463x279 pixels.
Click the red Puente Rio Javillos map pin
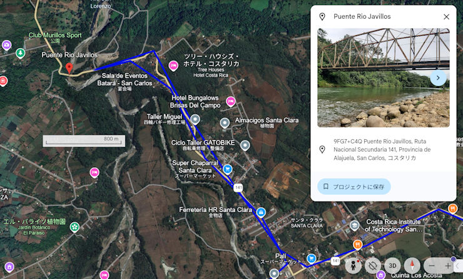click(69, 68)
